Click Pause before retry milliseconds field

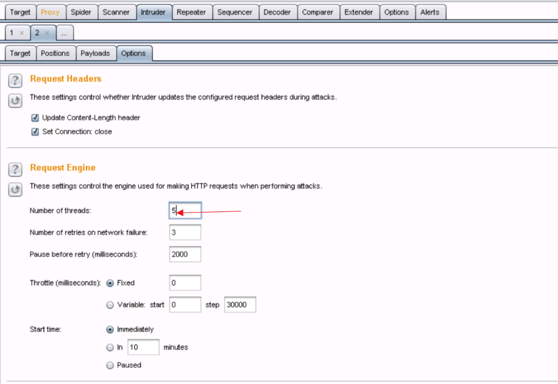(x=185, y=254)
